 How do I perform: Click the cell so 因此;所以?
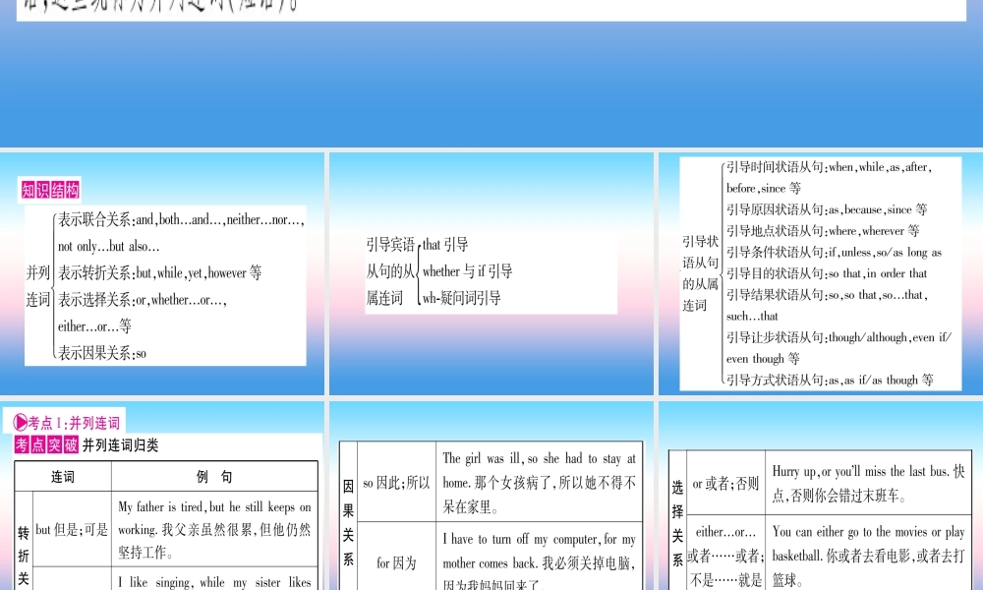tap(396, 483)
